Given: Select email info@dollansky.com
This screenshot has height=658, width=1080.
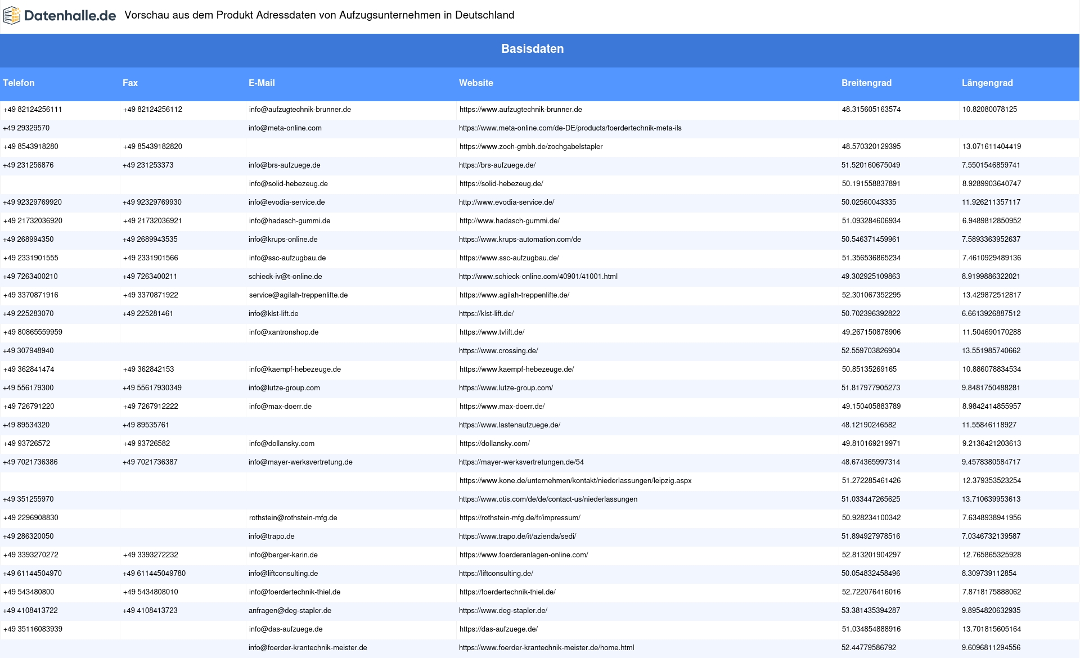Looking at the screenshot, I should (x=282, y=444).
